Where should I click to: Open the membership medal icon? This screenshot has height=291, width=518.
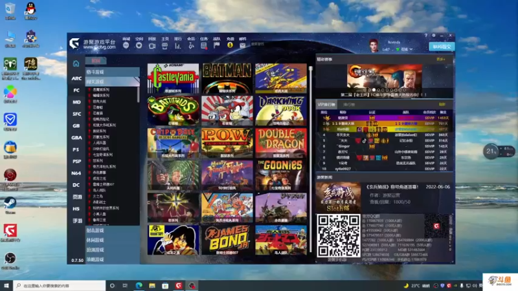tap(191, 46)
